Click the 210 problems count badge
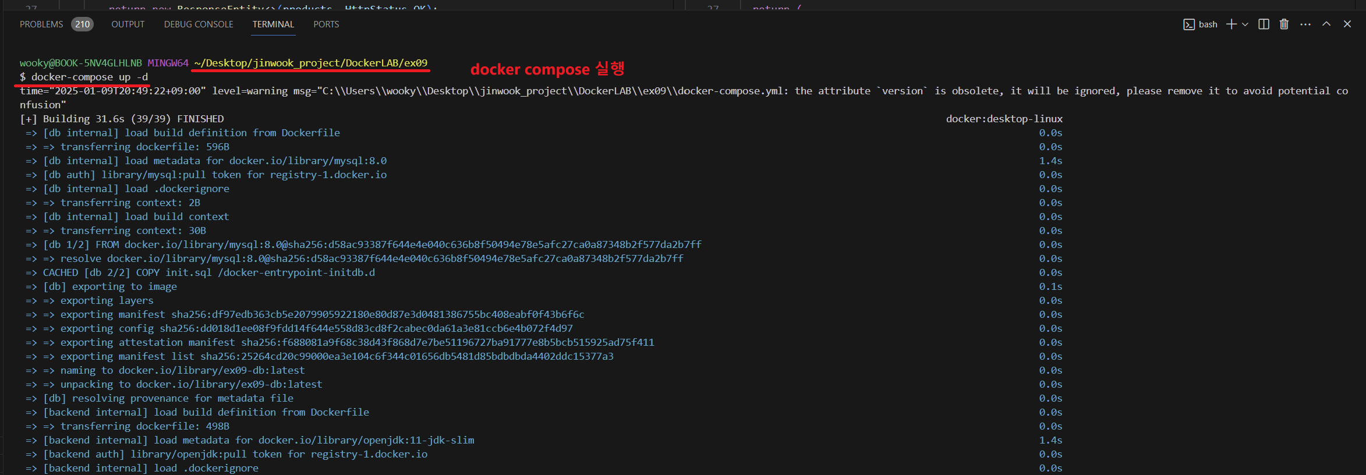Viewport: 1366px width, 475px height. coord(83,24)
